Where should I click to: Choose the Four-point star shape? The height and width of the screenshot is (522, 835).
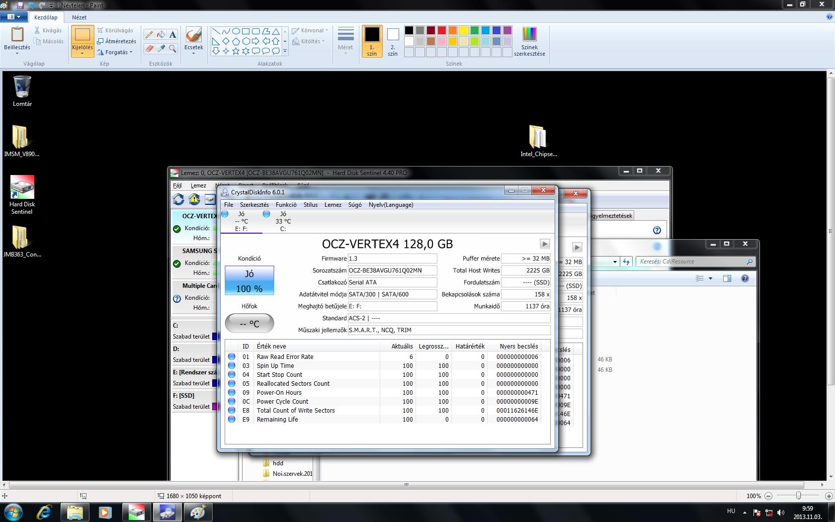coord(226,51)
